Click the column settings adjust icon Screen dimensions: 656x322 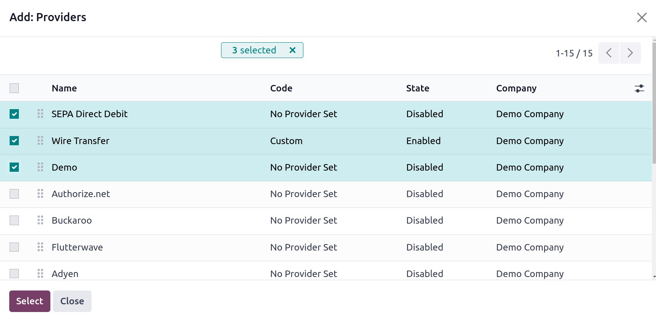coord(639,88)
